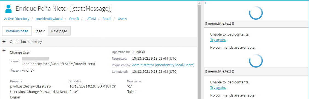The height and width of the screenshot is (99, 309).
Task: Open Active Directory breadcrumb
Action: click(17, 19)
